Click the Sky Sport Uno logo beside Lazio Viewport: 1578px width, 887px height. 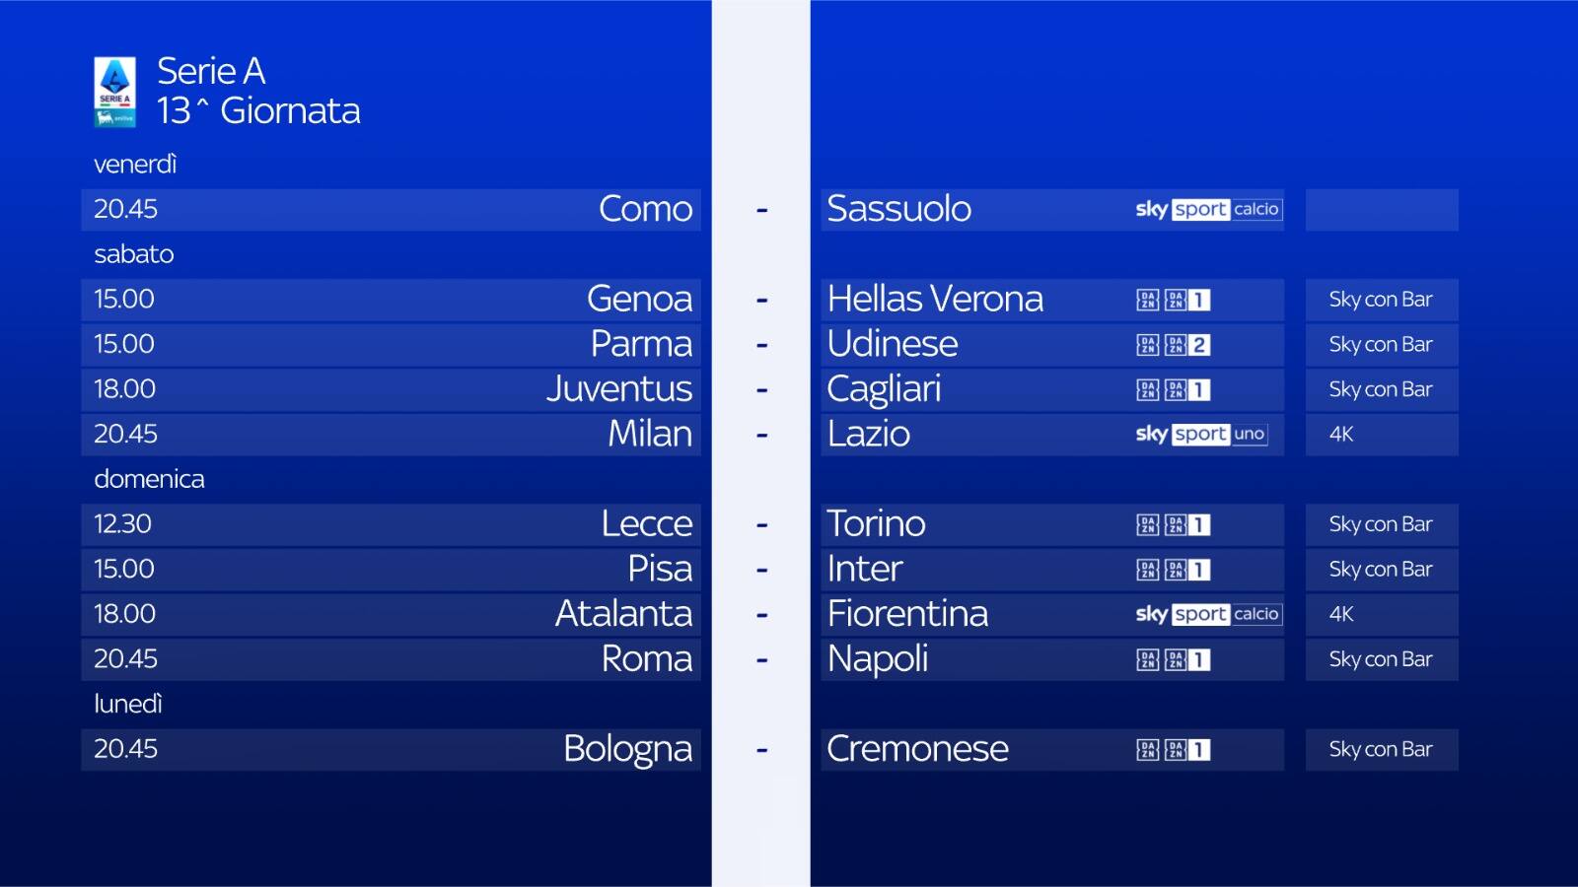(1200, 434)
